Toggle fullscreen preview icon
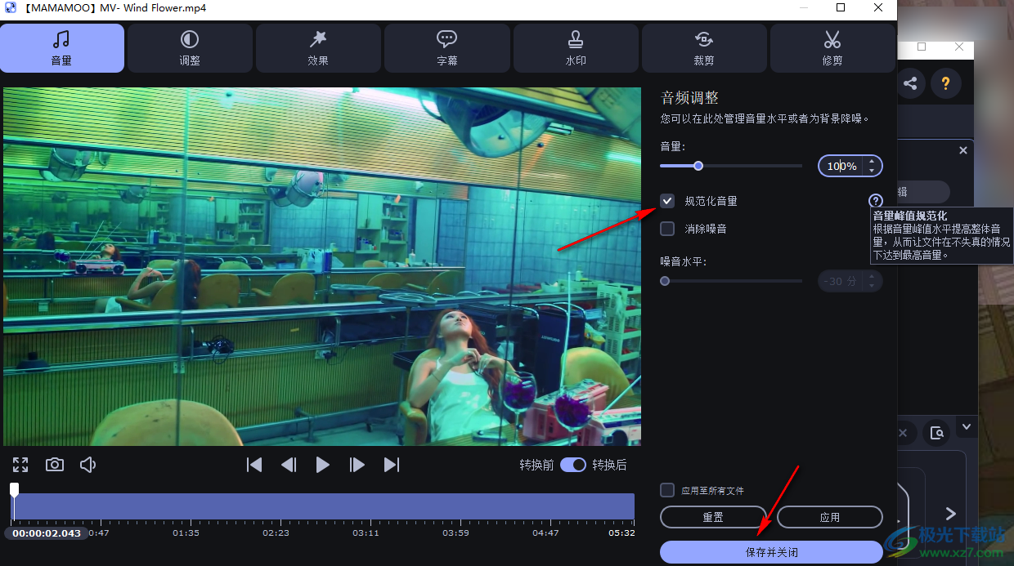1014x566 pixels. (20, 465)
